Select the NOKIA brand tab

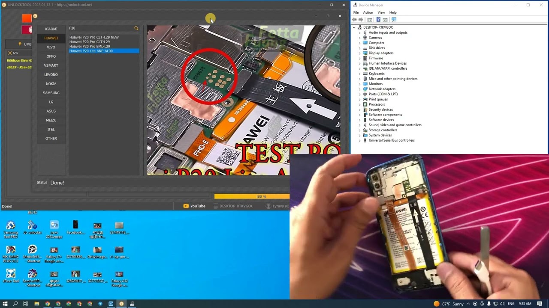[x=51, y=84]
